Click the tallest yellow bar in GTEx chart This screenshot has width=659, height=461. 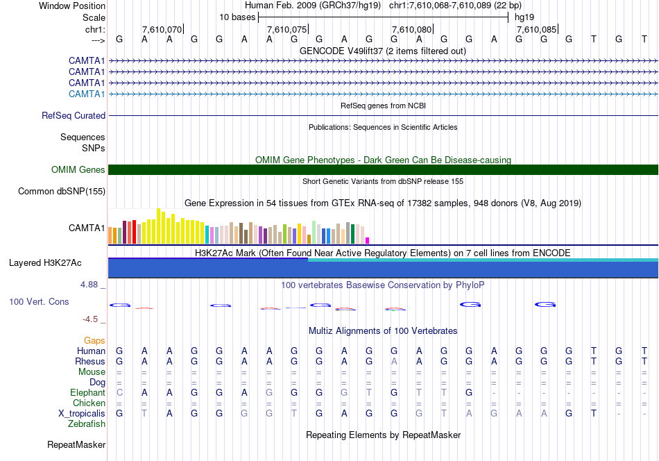click(159, 226)
